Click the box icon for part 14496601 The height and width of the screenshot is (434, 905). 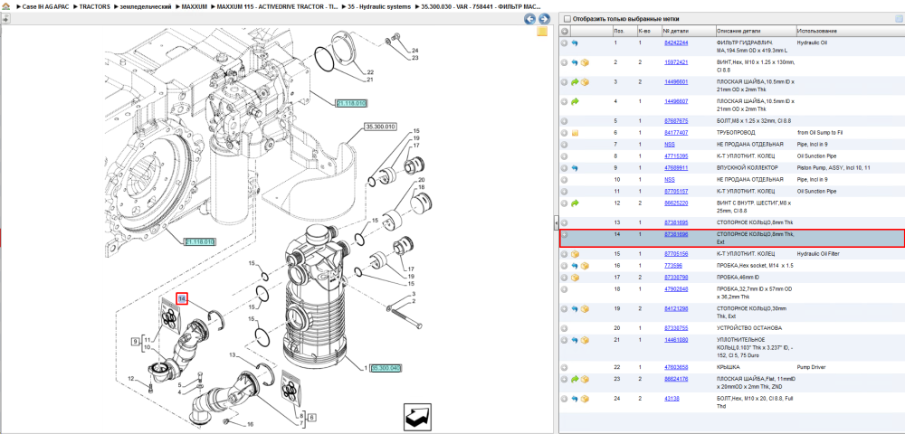coord(585,82)
